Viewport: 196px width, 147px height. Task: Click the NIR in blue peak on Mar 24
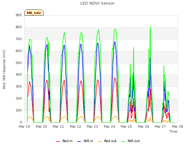point(115,42)
